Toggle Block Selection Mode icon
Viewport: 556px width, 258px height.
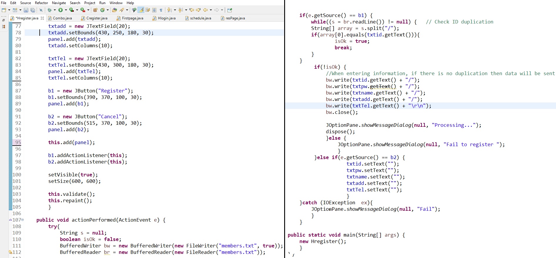(x=154, y=10)
